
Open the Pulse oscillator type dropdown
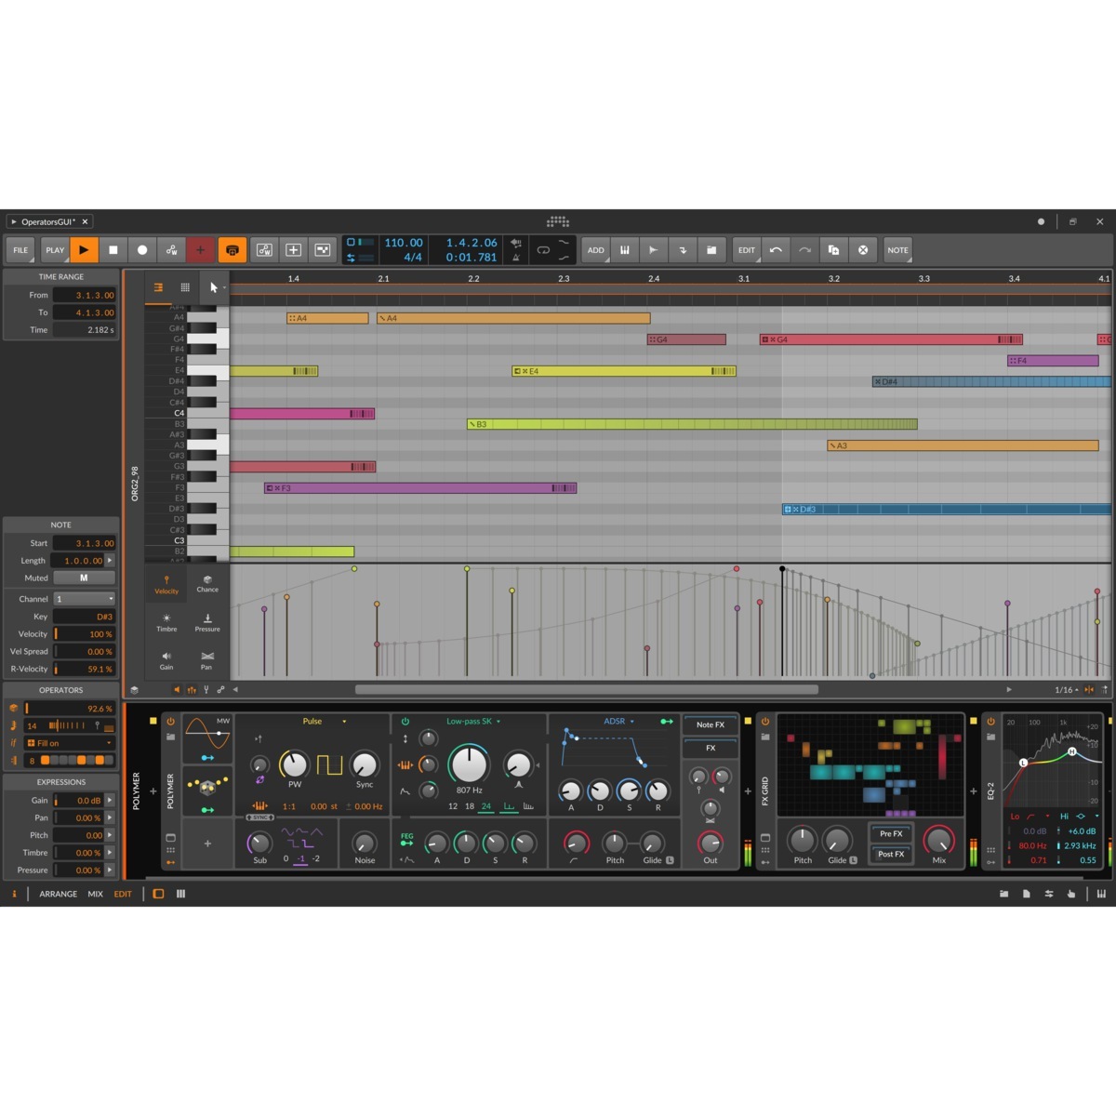click(312, 721)
